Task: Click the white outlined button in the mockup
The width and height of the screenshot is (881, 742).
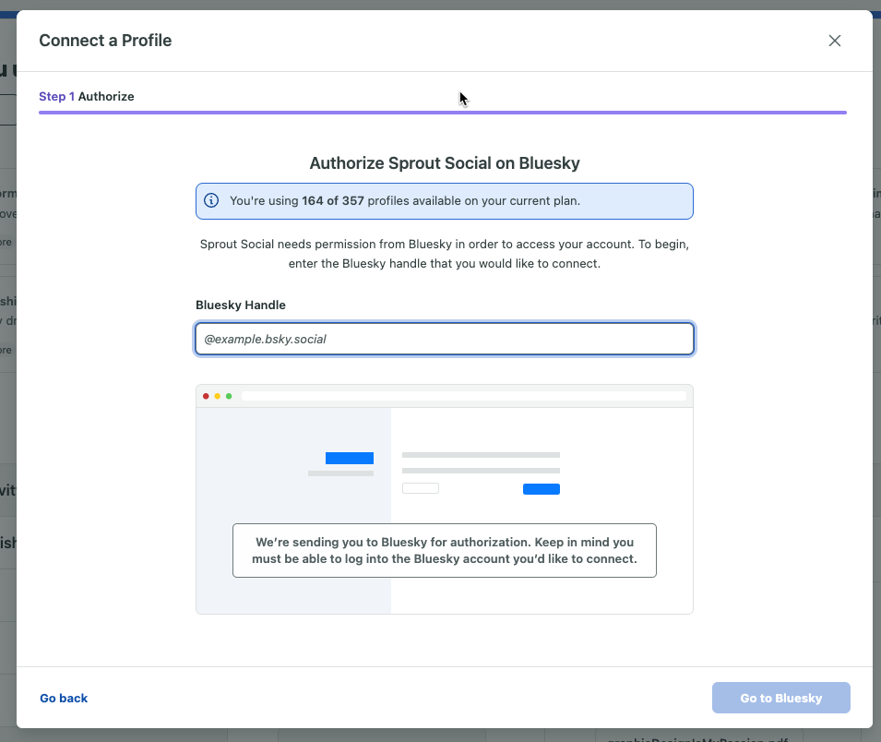Action: 421,488
